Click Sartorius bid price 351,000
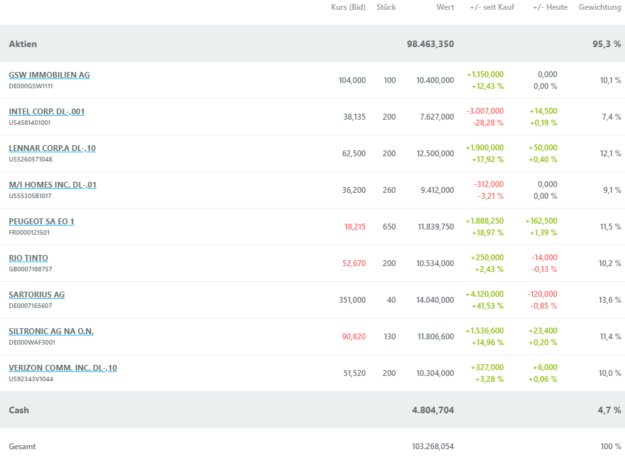This screenshot has width=625, height=459. coord(352,300)
